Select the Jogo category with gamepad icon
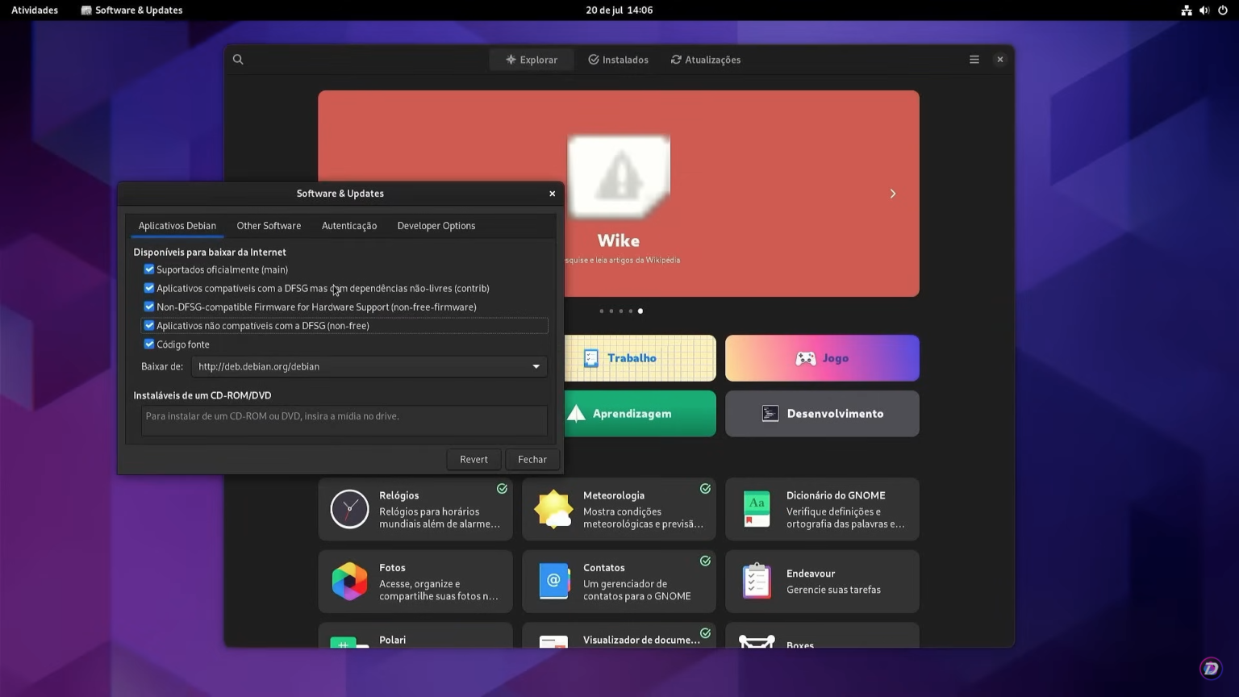This screenshot has height=697, width=1239. point(822,357)
